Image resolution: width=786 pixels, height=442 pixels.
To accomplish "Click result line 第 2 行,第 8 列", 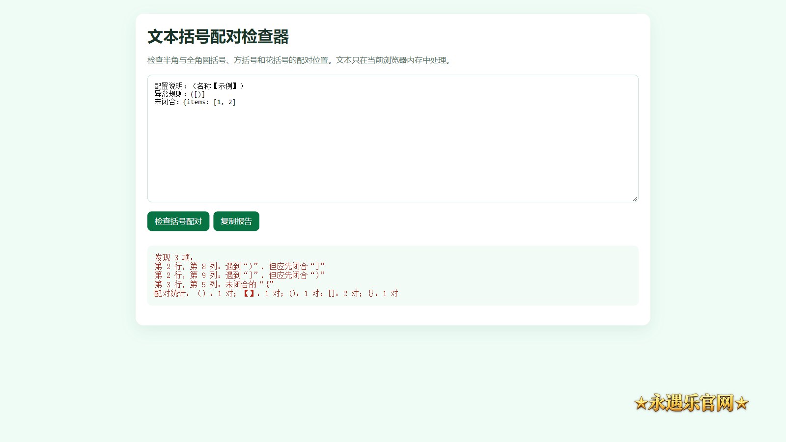I will click(240, 266).
